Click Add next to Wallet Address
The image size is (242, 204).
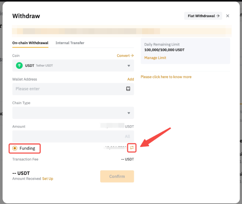(131, 79)
